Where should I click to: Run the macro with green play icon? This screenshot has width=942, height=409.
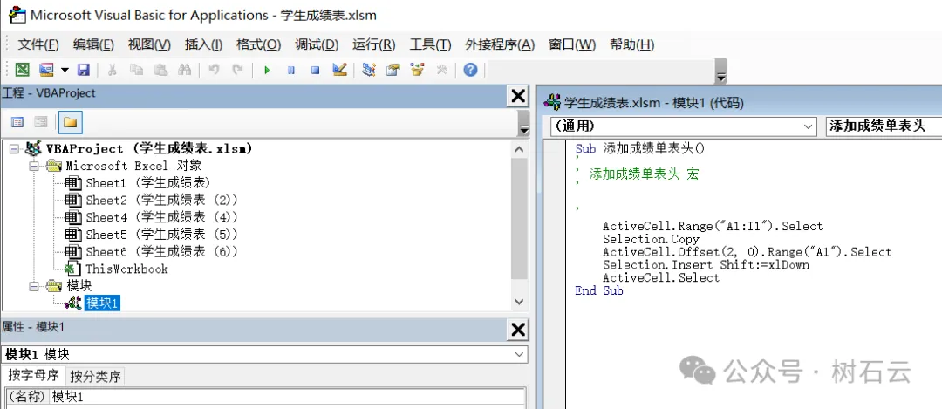[267, 71]
